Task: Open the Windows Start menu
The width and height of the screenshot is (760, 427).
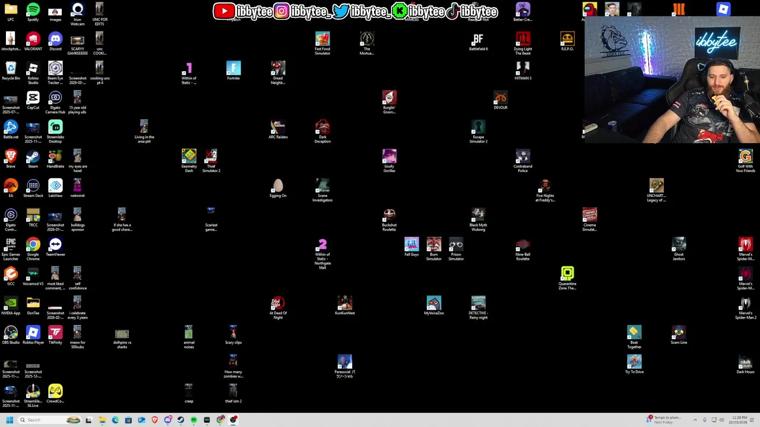Action: 9,420
